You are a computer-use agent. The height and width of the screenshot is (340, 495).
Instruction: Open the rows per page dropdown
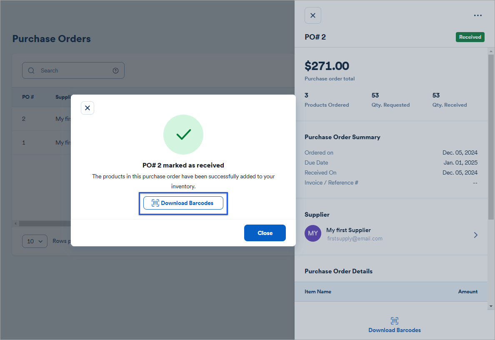(35, 241)
